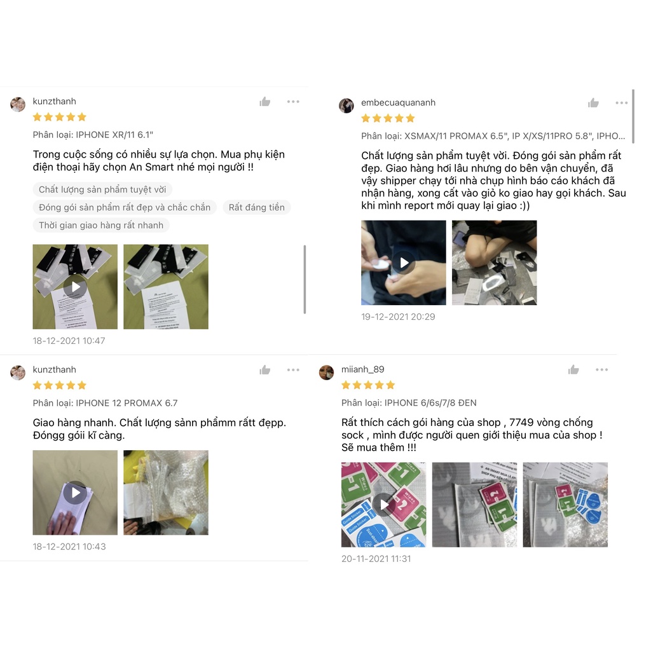
Task: Like embecuaquananh's review with thumbs-up
Action: (593, 103)
